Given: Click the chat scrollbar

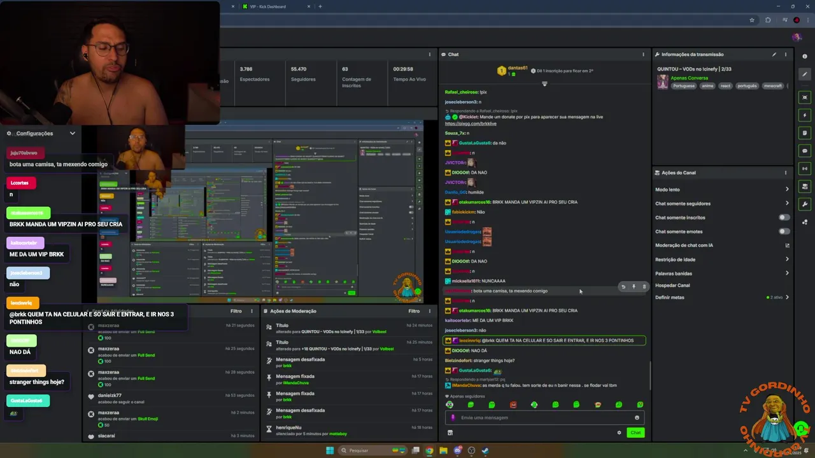Looking at the screenshot, I should pyautogui.click(x=650, y=375).
